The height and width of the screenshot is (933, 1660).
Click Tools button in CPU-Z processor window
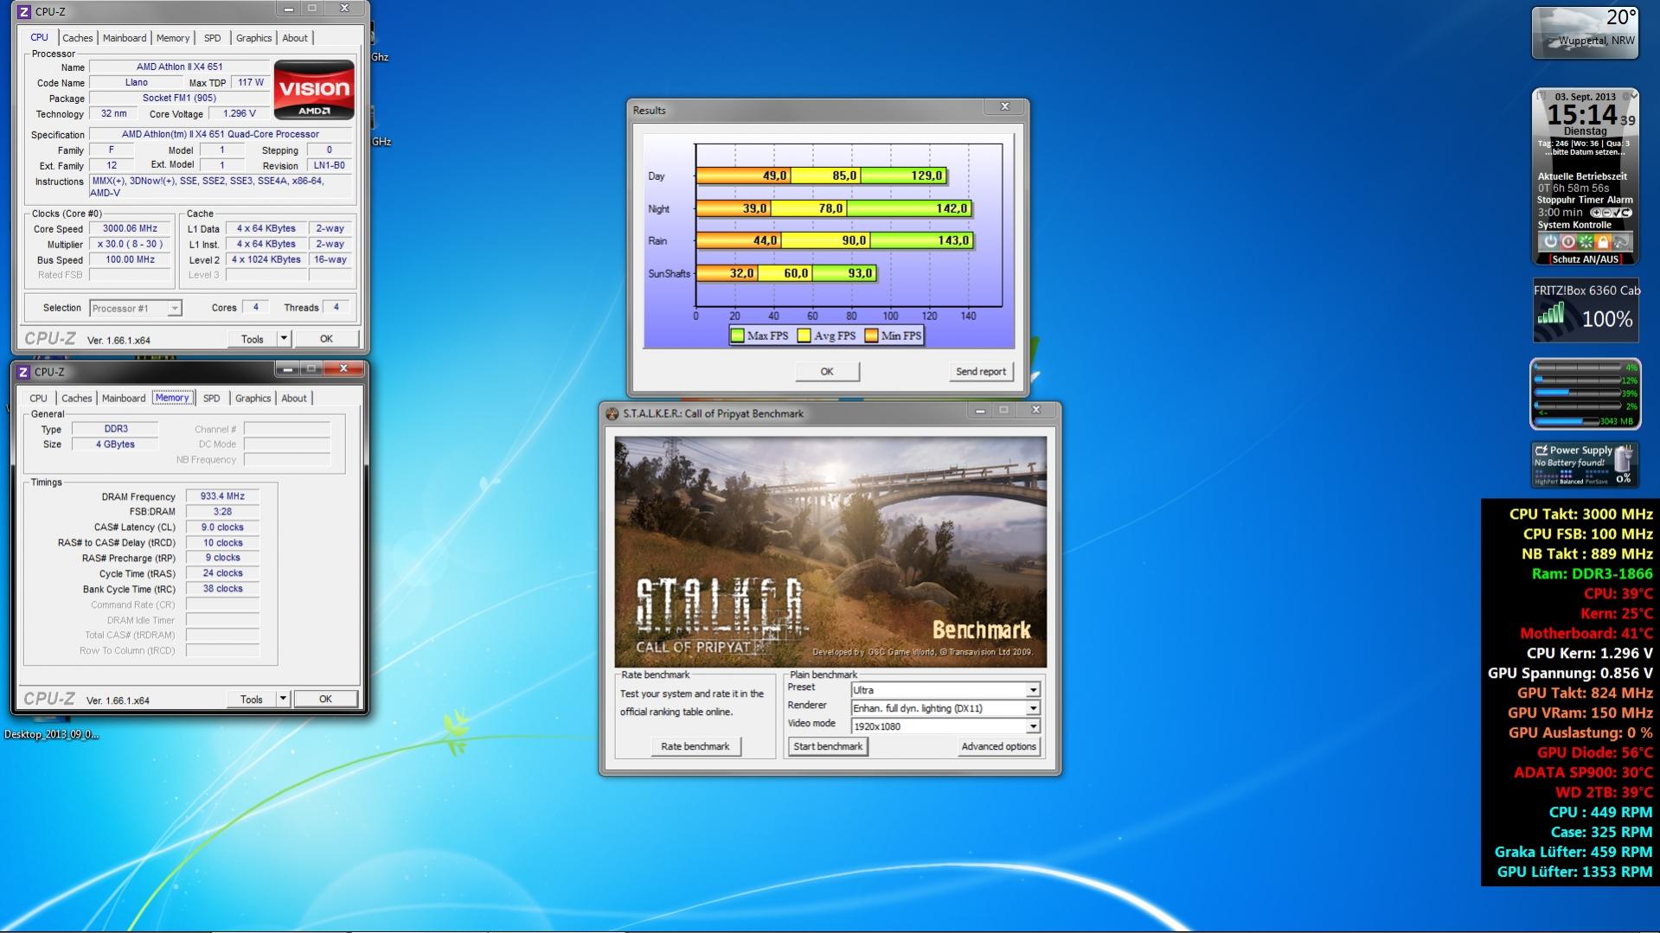point(253,339)
